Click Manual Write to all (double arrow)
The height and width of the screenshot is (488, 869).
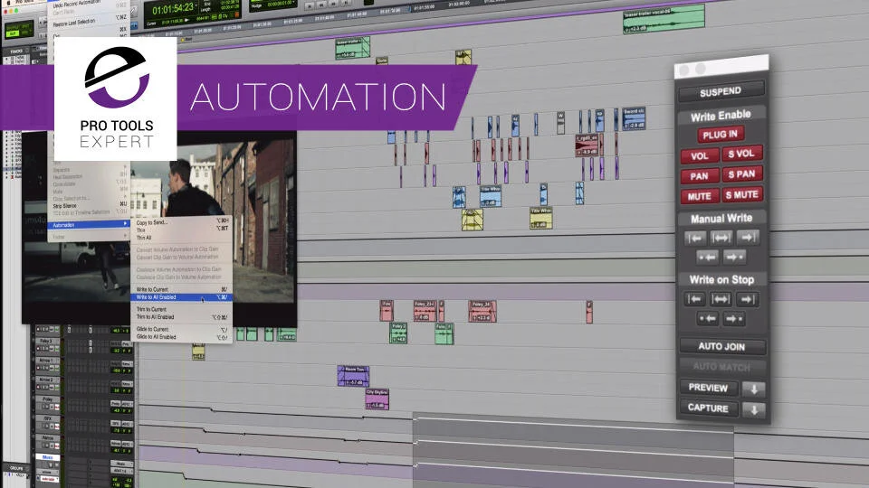721,238
